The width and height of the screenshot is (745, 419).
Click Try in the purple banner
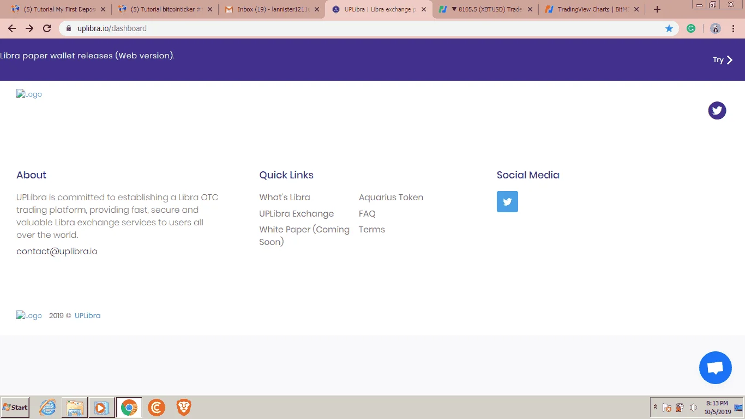click(723, 60)
